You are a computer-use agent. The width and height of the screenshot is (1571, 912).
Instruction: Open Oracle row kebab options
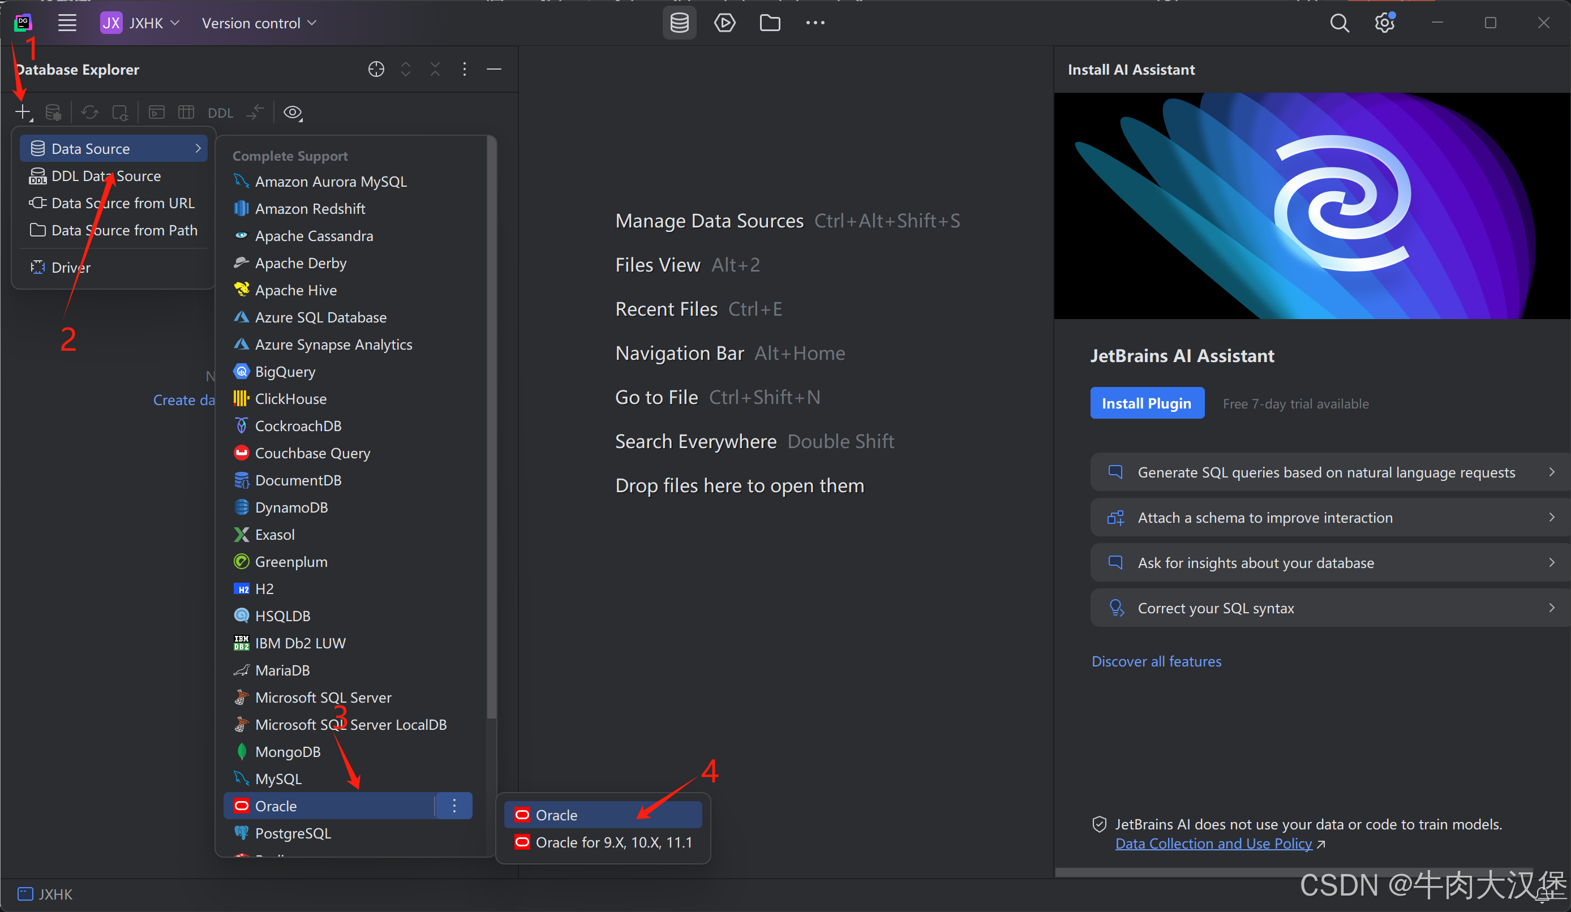coord(454,806)
